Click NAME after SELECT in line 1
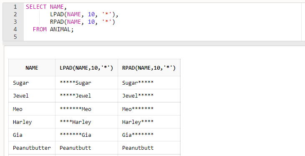The height and width of the screenshot is (156, 305). (57, 7)
